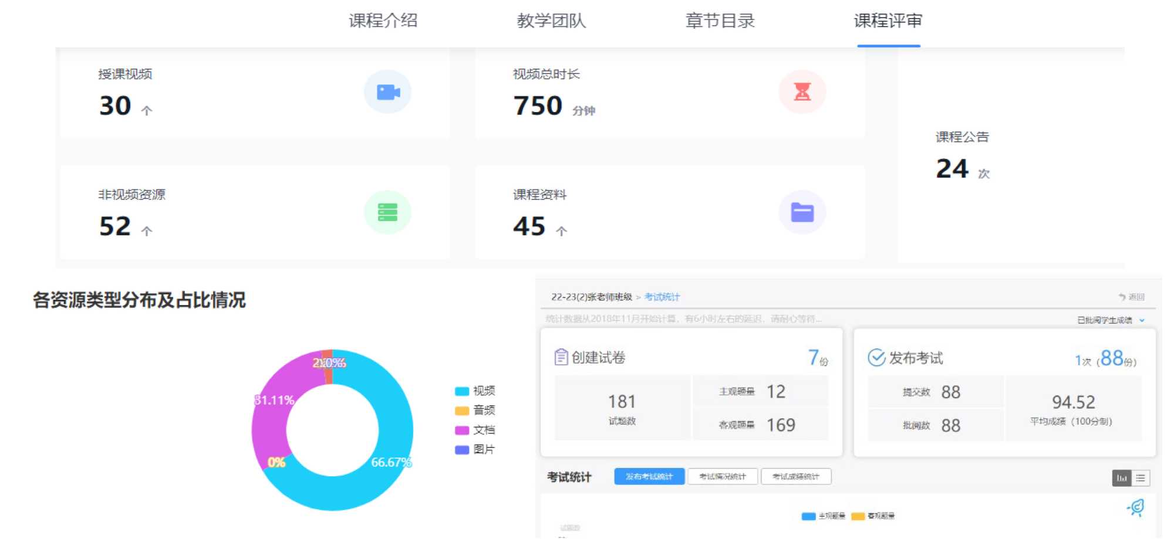Click the 发布考试 checkmark circle icon
This screenshot has height=539, width=1174.
(876, 357)
